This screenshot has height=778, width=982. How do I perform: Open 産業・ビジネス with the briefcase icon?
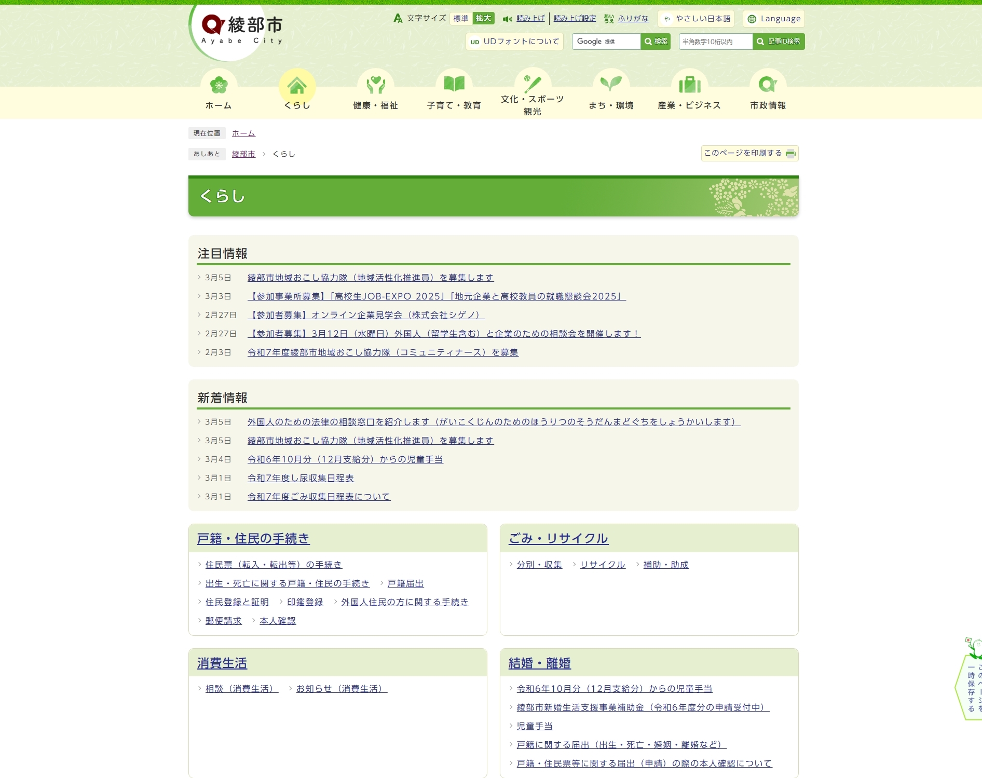pyautogui.click(x=689, y=85)
